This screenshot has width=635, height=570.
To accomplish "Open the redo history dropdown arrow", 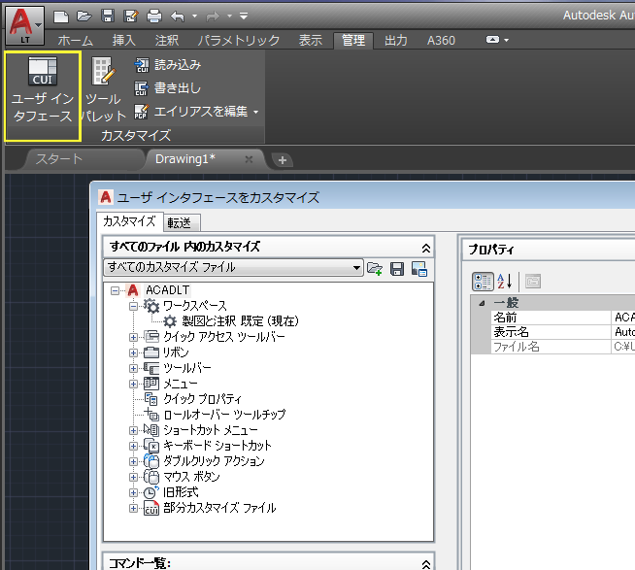I will tap(229, 17).
